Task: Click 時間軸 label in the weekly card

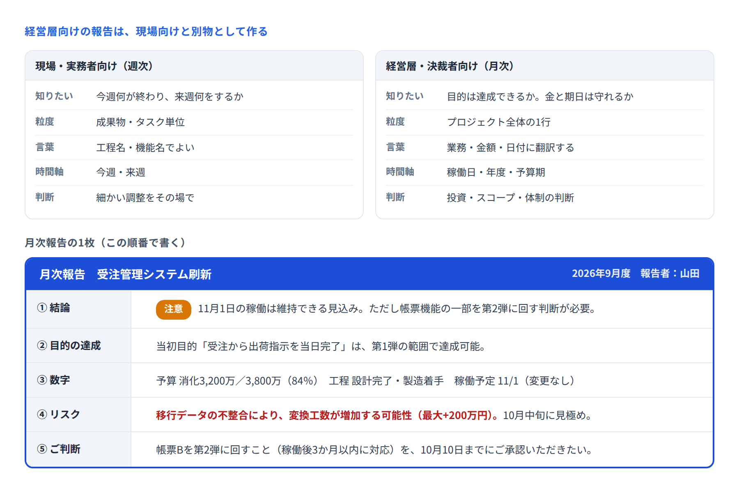Action: [49, 172]
